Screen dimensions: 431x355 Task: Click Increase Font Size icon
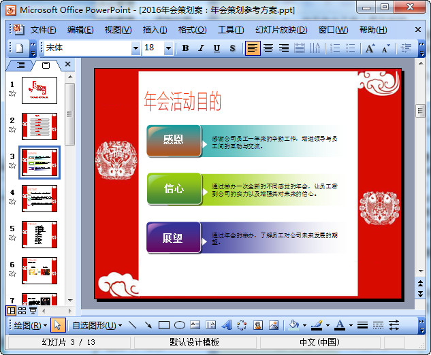tap(370, 48)
